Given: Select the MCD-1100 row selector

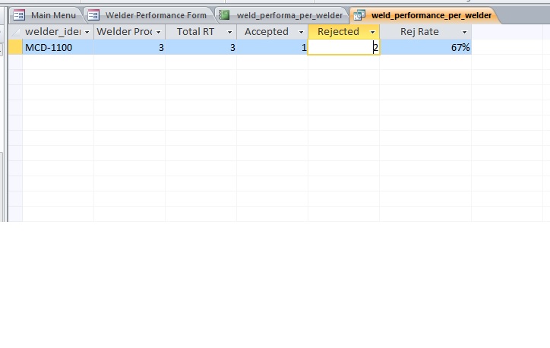Looking at the screenshot, I should [x=15, y=47].
